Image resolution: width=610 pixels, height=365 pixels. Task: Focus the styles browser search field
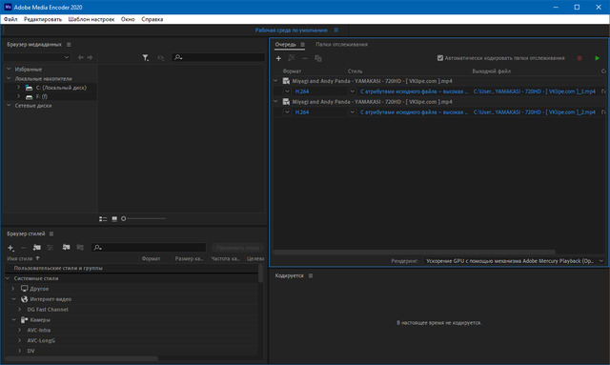coord(149,248)
